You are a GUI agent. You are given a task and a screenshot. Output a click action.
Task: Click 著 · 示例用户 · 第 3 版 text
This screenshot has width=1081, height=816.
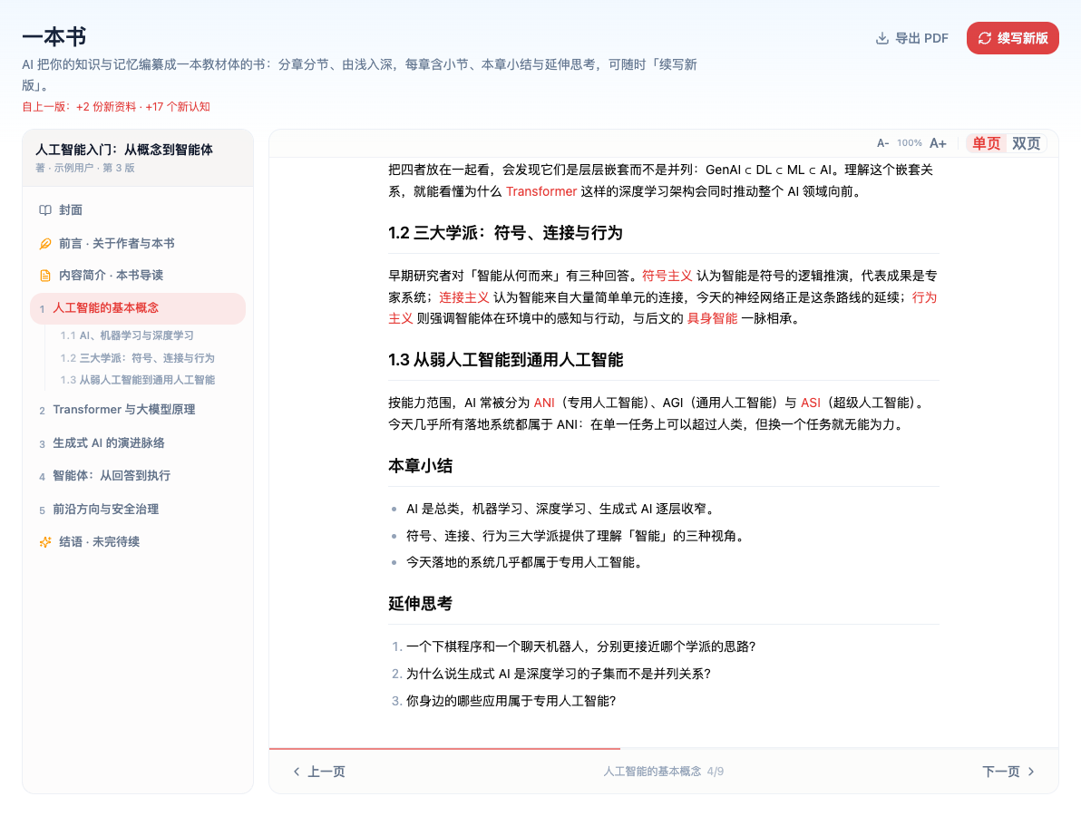tap(85, 168)
